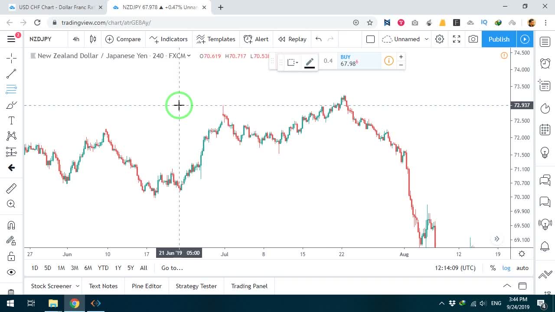The image size is (555, 312).
Task: Open the indicator Templates menu
Action: (215, 39)
